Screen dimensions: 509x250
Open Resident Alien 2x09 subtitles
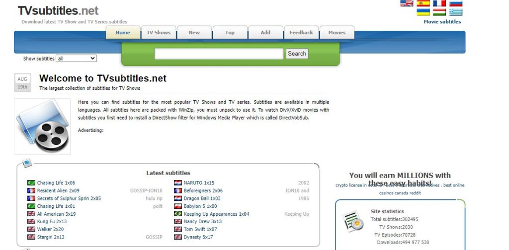coord(58,190)
